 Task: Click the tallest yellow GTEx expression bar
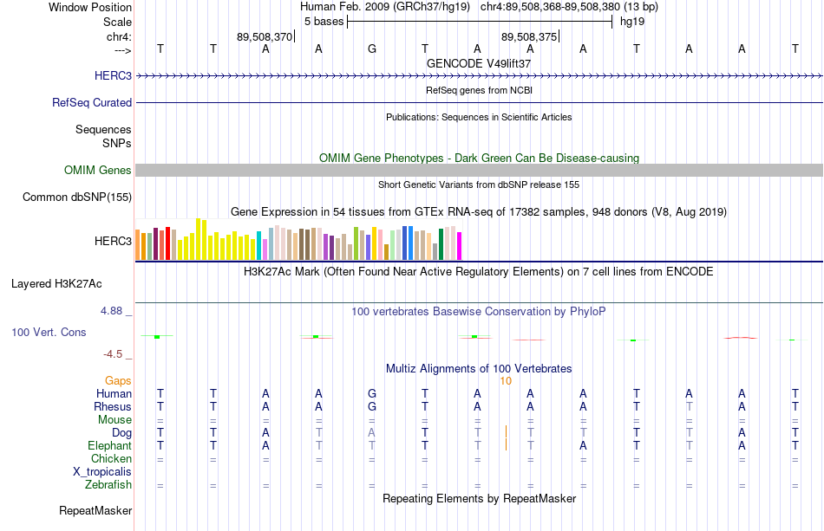pyautogui.click(x=198, y=239)
